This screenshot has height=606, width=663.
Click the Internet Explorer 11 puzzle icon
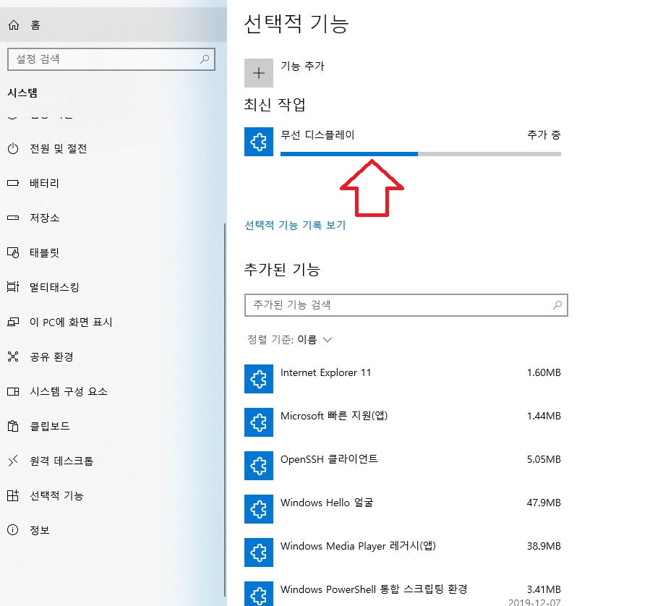(x=258, y=379)
